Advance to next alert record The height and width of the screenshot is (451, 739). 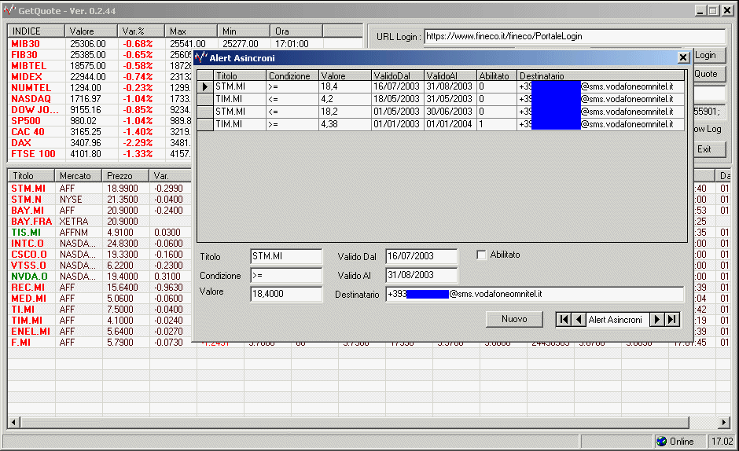pyautogui.click(x=656, y=319)
